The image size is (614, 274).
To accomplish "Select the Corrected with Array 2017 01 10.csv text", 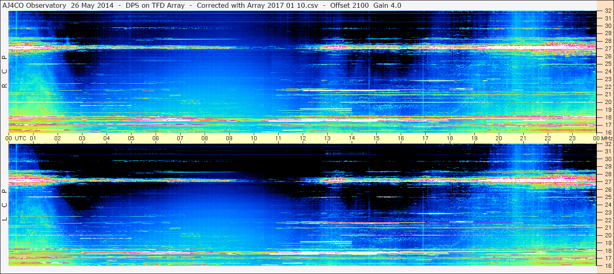I will pyautogui.click(x=257, y=5).
